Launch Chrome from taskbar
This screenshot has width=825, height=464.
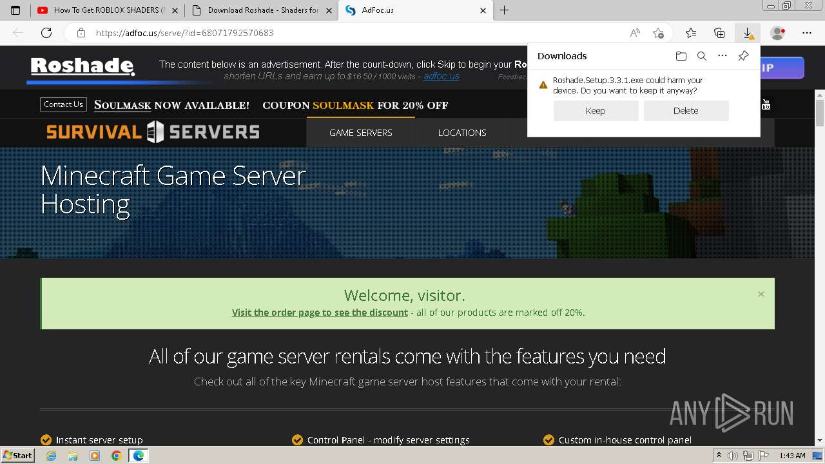117,456
